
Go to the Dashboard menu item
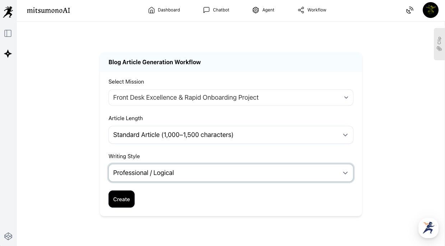(169, 10)
